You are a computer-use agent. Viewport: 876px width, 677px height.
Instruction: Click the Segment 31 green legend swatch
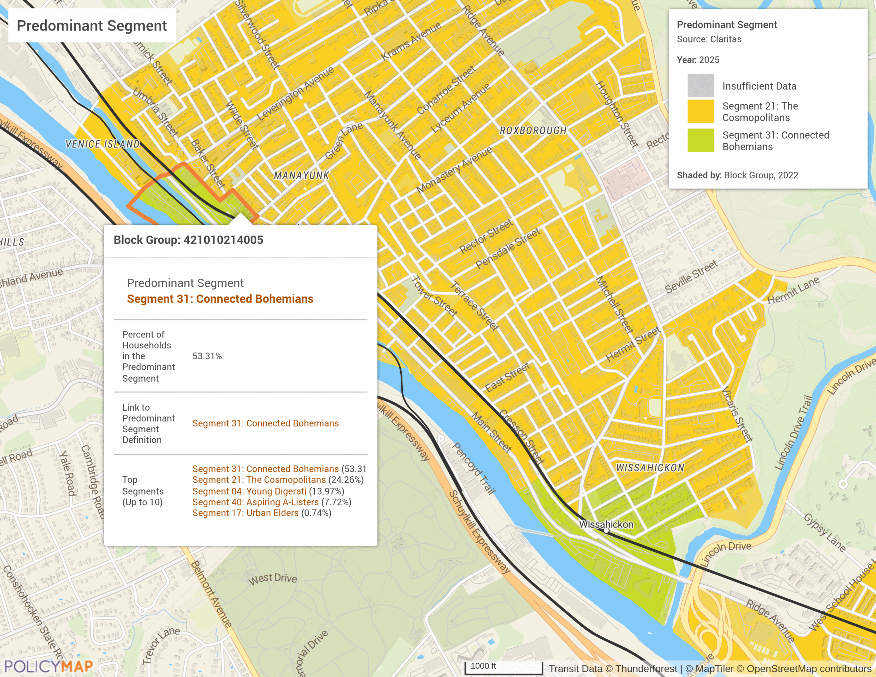[x=700, y=140]
